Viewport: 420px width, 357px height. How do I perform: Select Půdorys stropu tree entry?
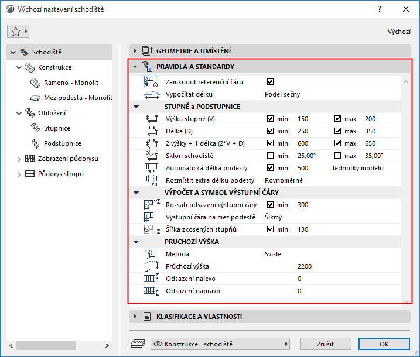click(x=60, y=174)
